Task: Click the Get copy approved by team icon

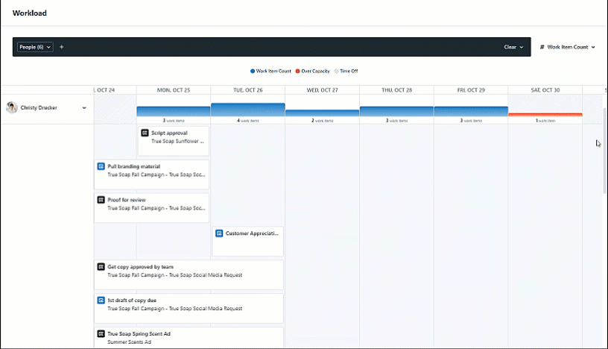Action: (x=101, y=267)
